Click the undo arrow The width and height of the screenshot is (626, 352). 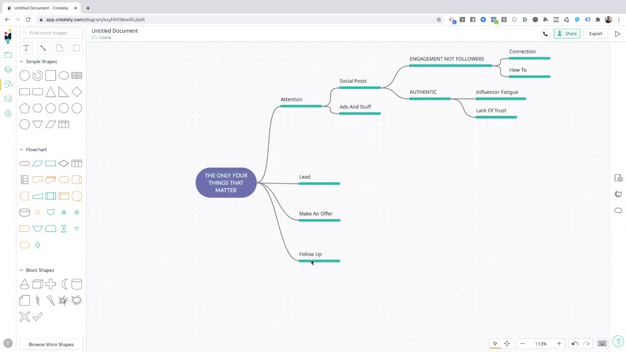tap(575, 344)
